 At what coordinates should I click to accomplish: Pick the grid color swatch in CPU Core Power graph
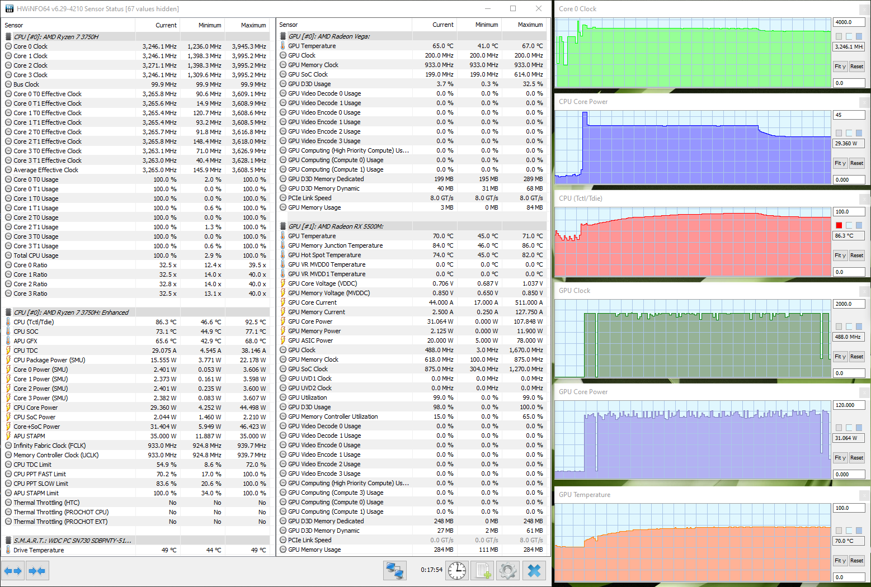click(859, 133)
